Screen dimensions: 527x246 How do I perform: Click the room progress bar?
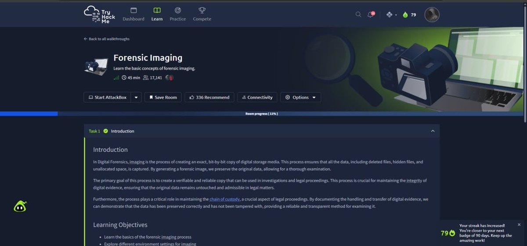tap(262, 114)
